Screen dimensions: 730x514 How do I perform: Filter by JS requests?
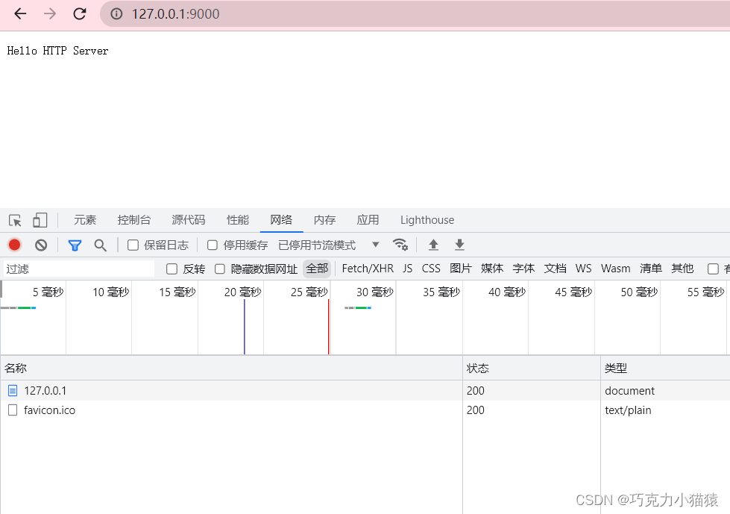408,269
